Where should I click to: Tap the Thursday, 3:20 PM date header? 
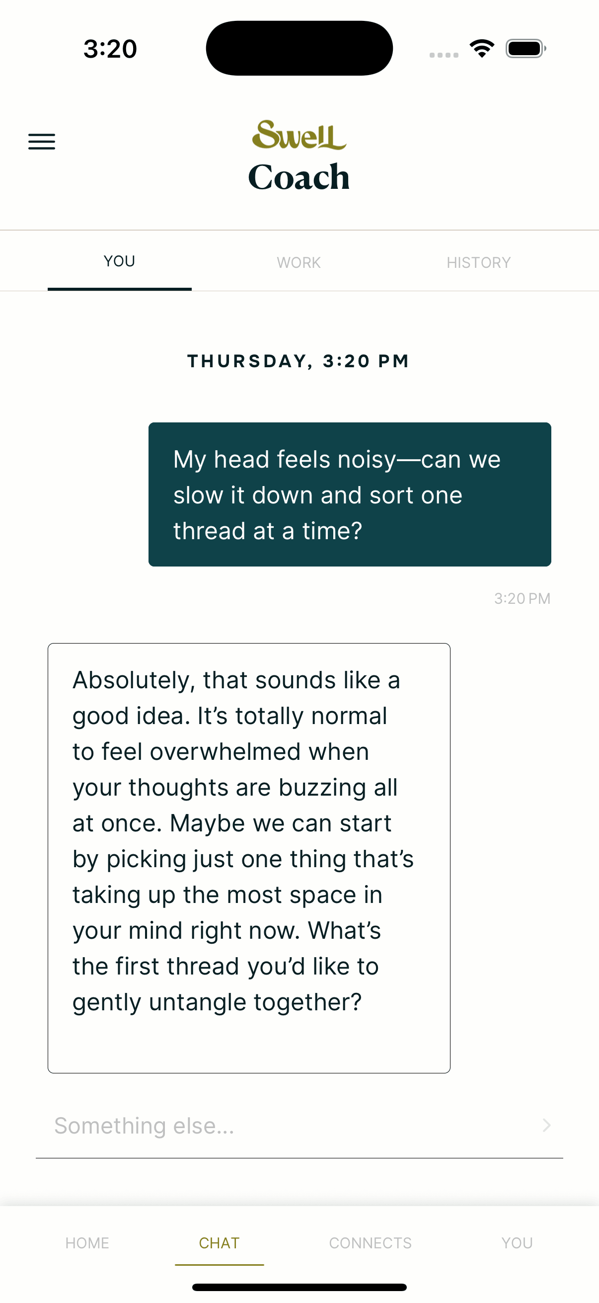299,361
